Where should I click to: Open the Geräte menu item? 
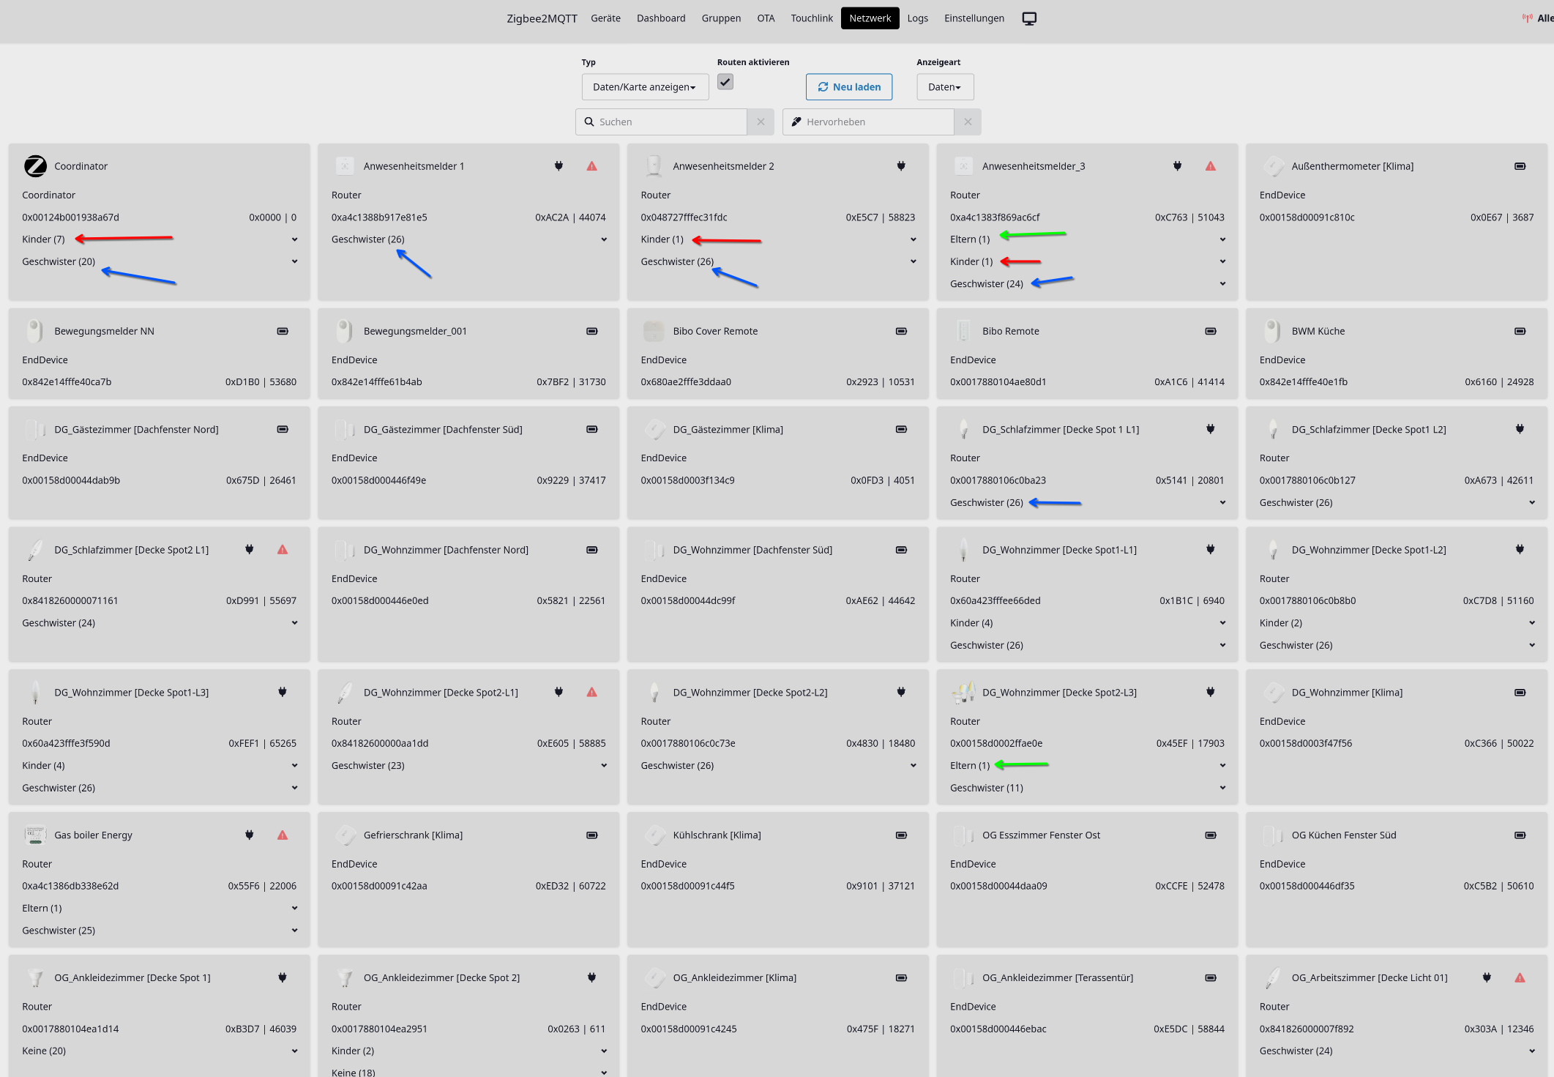pos(605,18)
